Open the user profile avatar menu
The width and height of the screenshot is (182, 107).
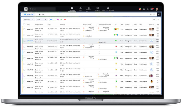tap(157, 9)
